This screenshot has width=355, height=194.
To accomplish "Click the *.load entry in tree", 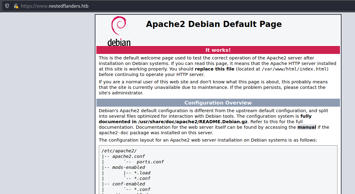I will [x=142, y=173].
